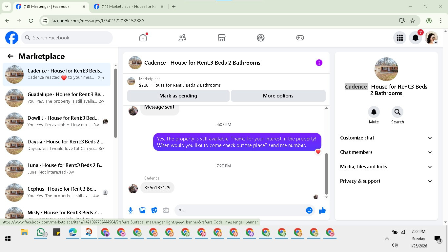Focus the Search Facebook field

67,38
